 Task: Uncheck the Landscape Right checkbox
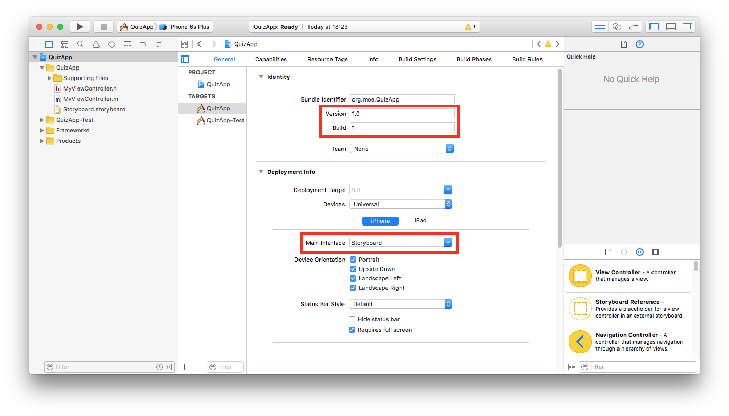(353, 288)
